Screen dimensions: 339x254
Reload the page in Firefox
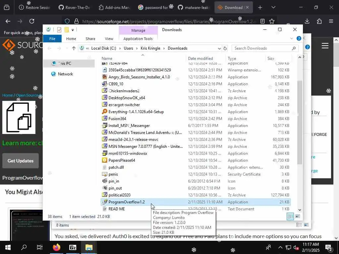(x=32, y=21)
